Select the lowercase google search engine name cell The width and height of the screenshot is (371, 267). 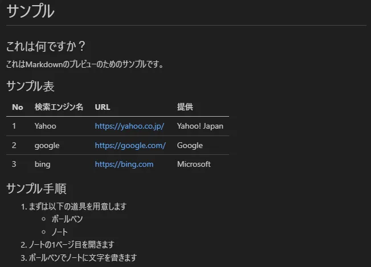[47, 145]
